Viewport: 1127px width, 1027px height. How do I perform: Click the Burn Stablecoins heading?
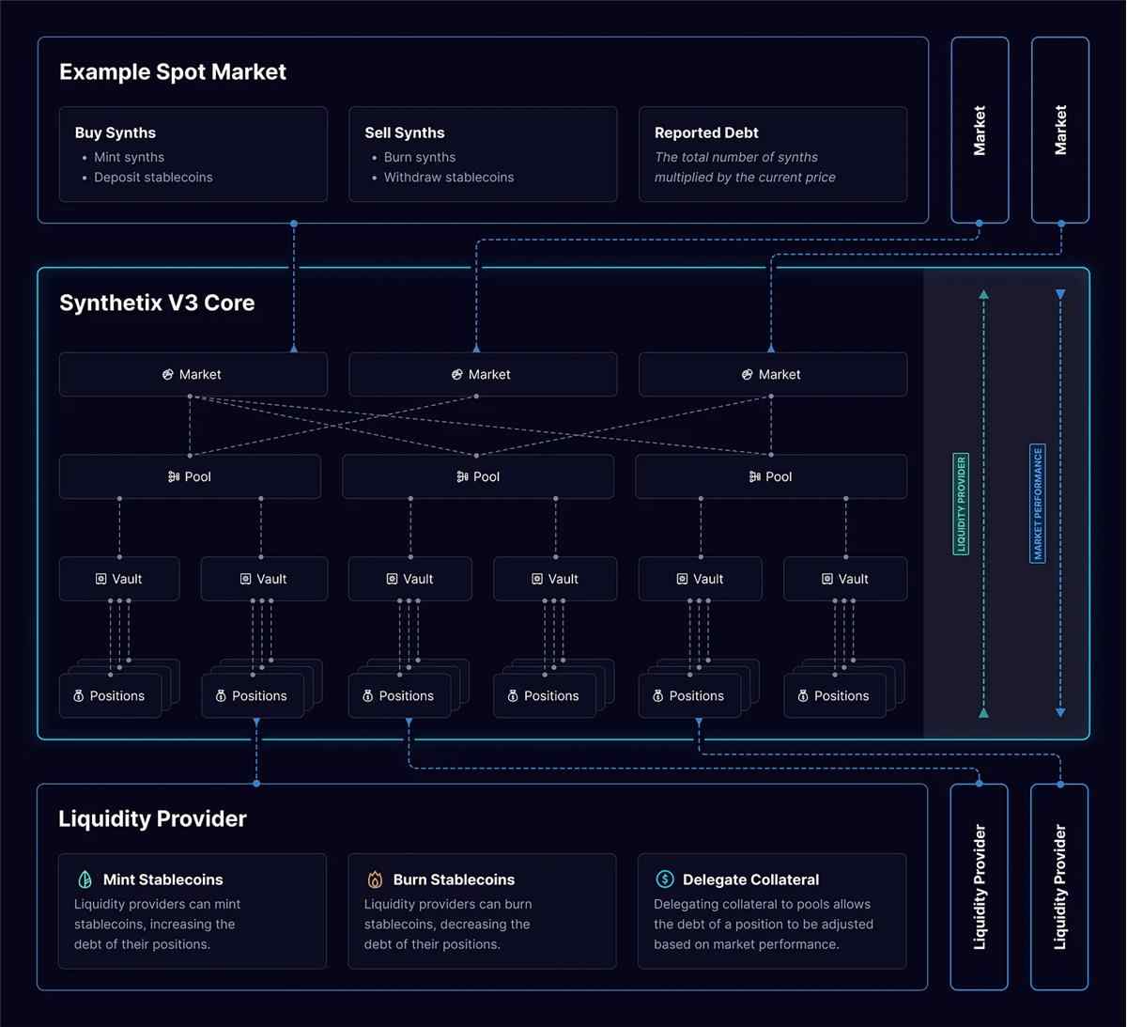pyautogui.click(x=454, y=879)
